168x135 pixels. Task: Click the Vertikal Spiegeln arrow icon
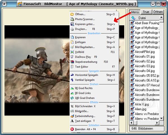pyautogui.click(x=72, y=80)
